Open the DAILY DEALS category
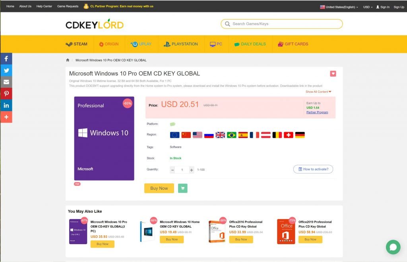The image size is (407, 262). 250,44
